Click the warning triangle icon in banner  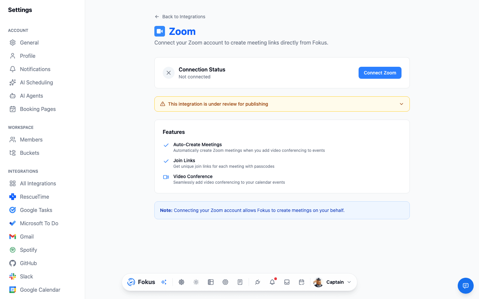pos(163,104)
